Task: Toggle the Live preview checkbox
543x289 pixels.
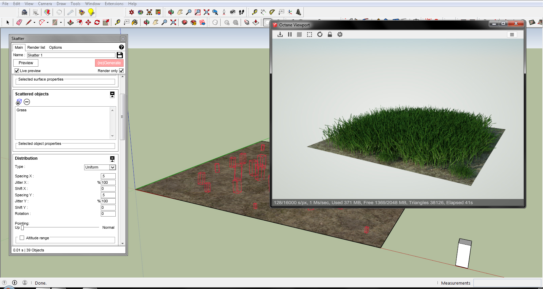Action: 17,71
